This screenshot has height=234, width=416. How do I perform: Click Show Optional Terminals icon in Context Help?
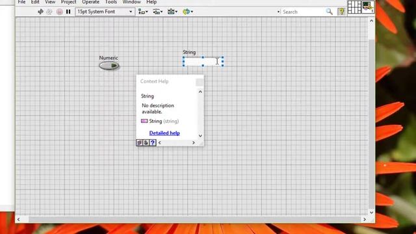(x=139, y=143)
